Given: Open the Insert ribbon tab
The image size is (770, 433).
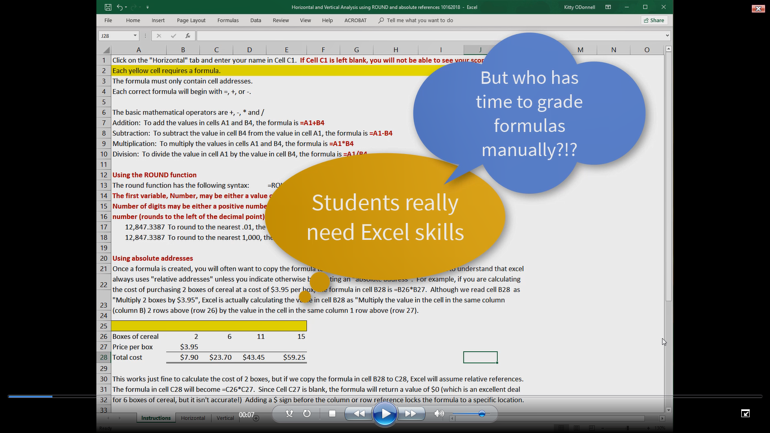Looking at the screenshot, I should pyautogui.click(x=158, y=20).
